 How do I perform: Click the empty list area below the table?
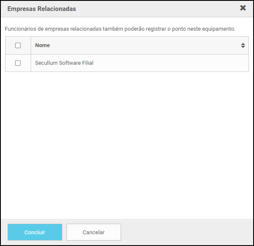[126, 143]
